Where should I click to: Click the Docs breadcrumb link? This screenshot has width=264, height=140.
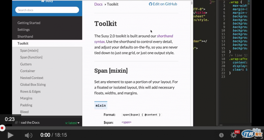click(98, 4)
